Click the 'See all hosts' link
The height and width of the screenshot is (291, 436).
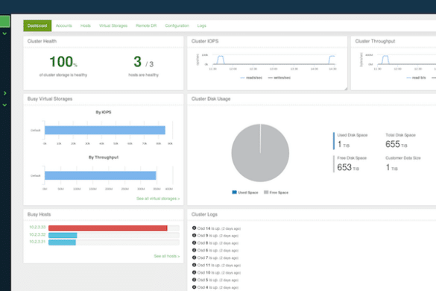coord(167,256)
